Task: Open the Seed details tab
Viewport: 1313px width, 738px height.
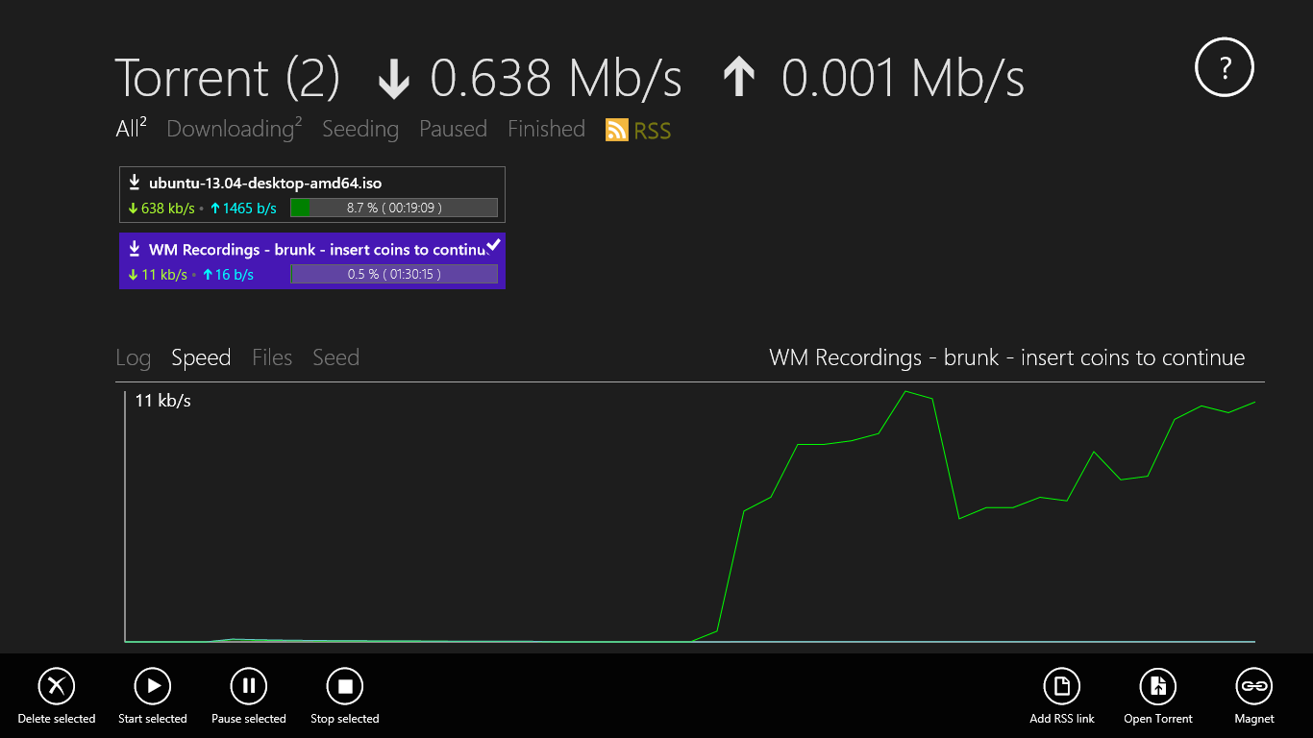Action: click(335, 358)
